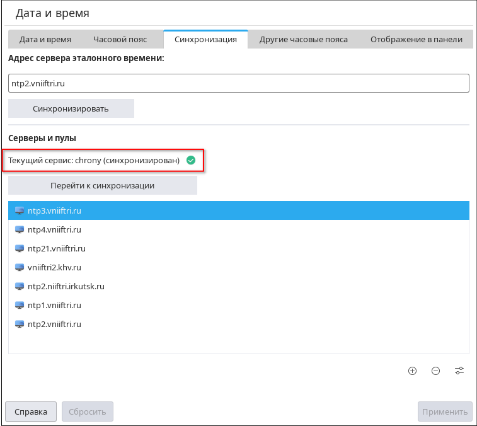Switch to the Дата и время tab
Screen dimensions: 477x426
tap(45, 39)
